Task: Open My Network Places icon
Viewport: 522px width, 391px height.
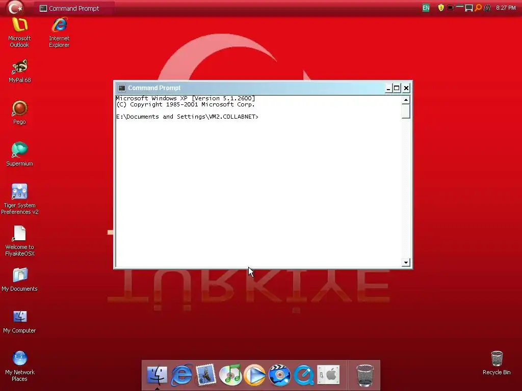Action: (20, 367)
